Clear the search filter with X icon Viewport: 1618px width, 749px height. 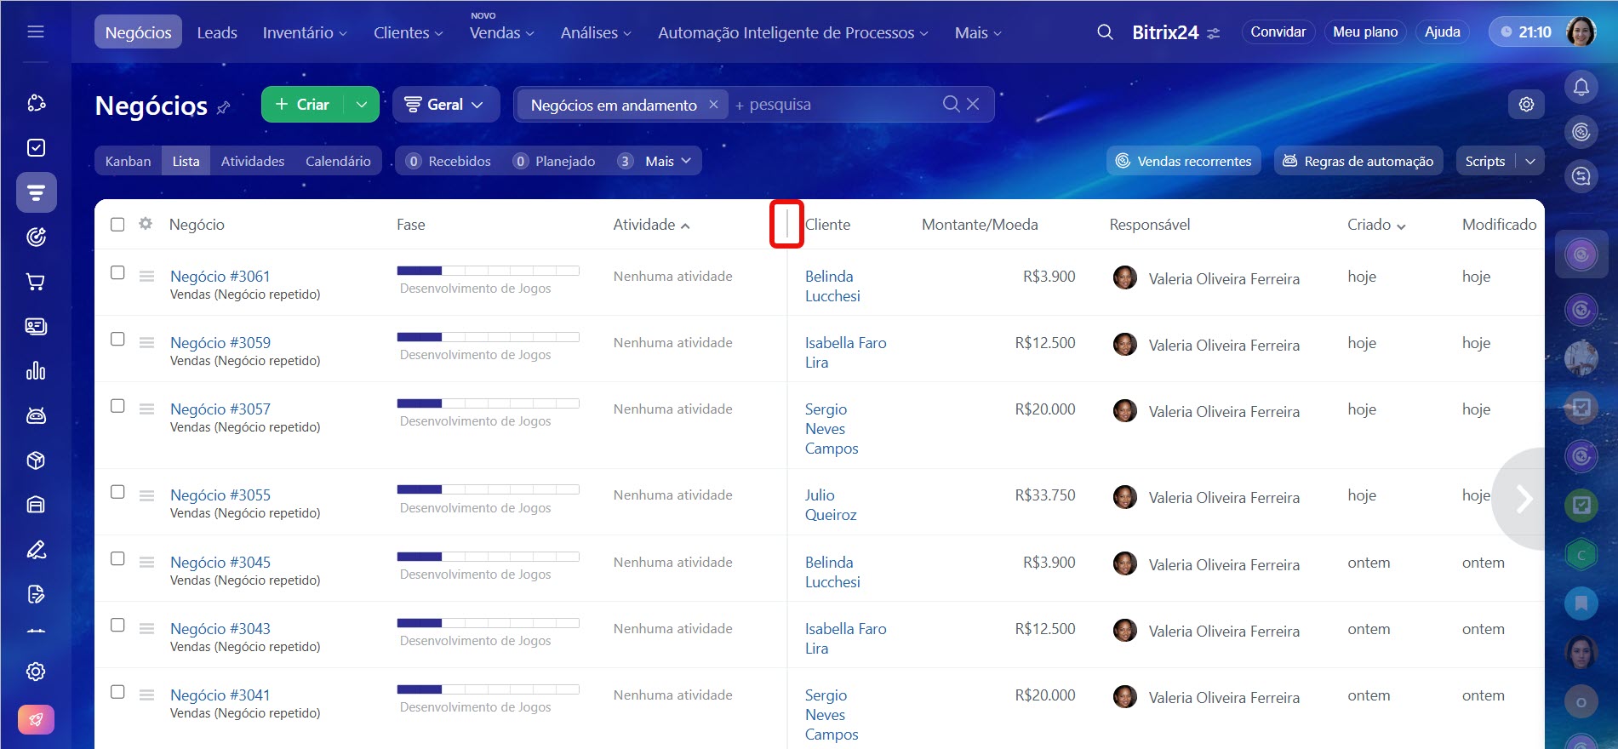tap(973, 104)
